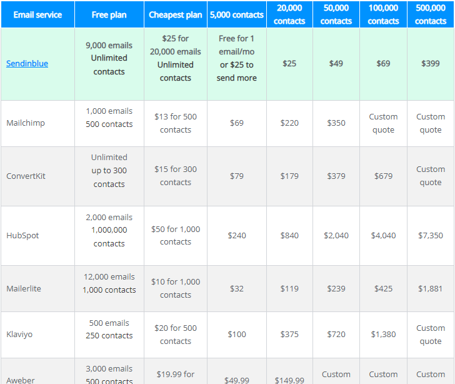Click ConvertKit's $379 price cell
Screen dimensions: 455x384
tap(336, 176)
